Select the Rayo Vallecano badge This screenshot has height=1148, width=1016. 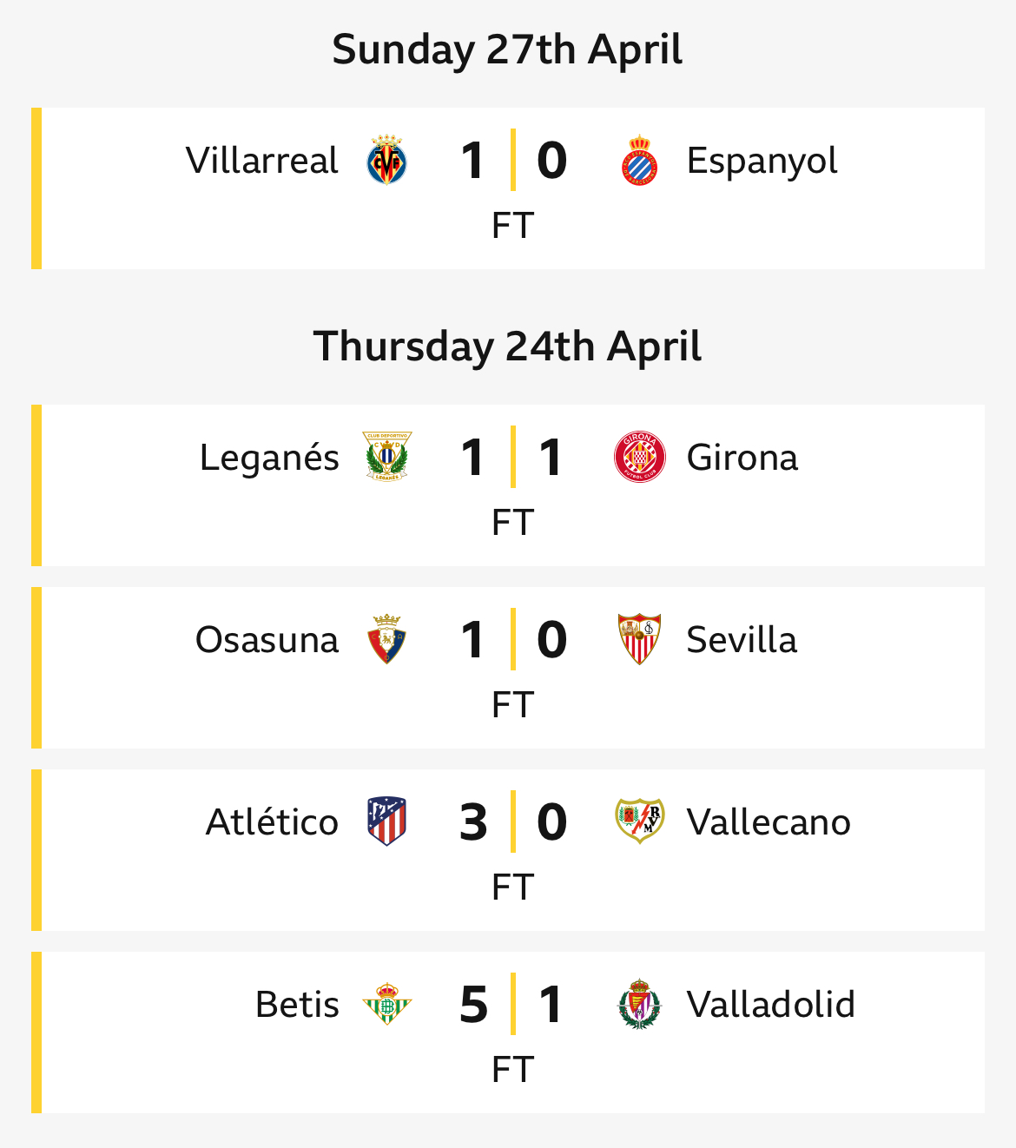coord(640,821)
